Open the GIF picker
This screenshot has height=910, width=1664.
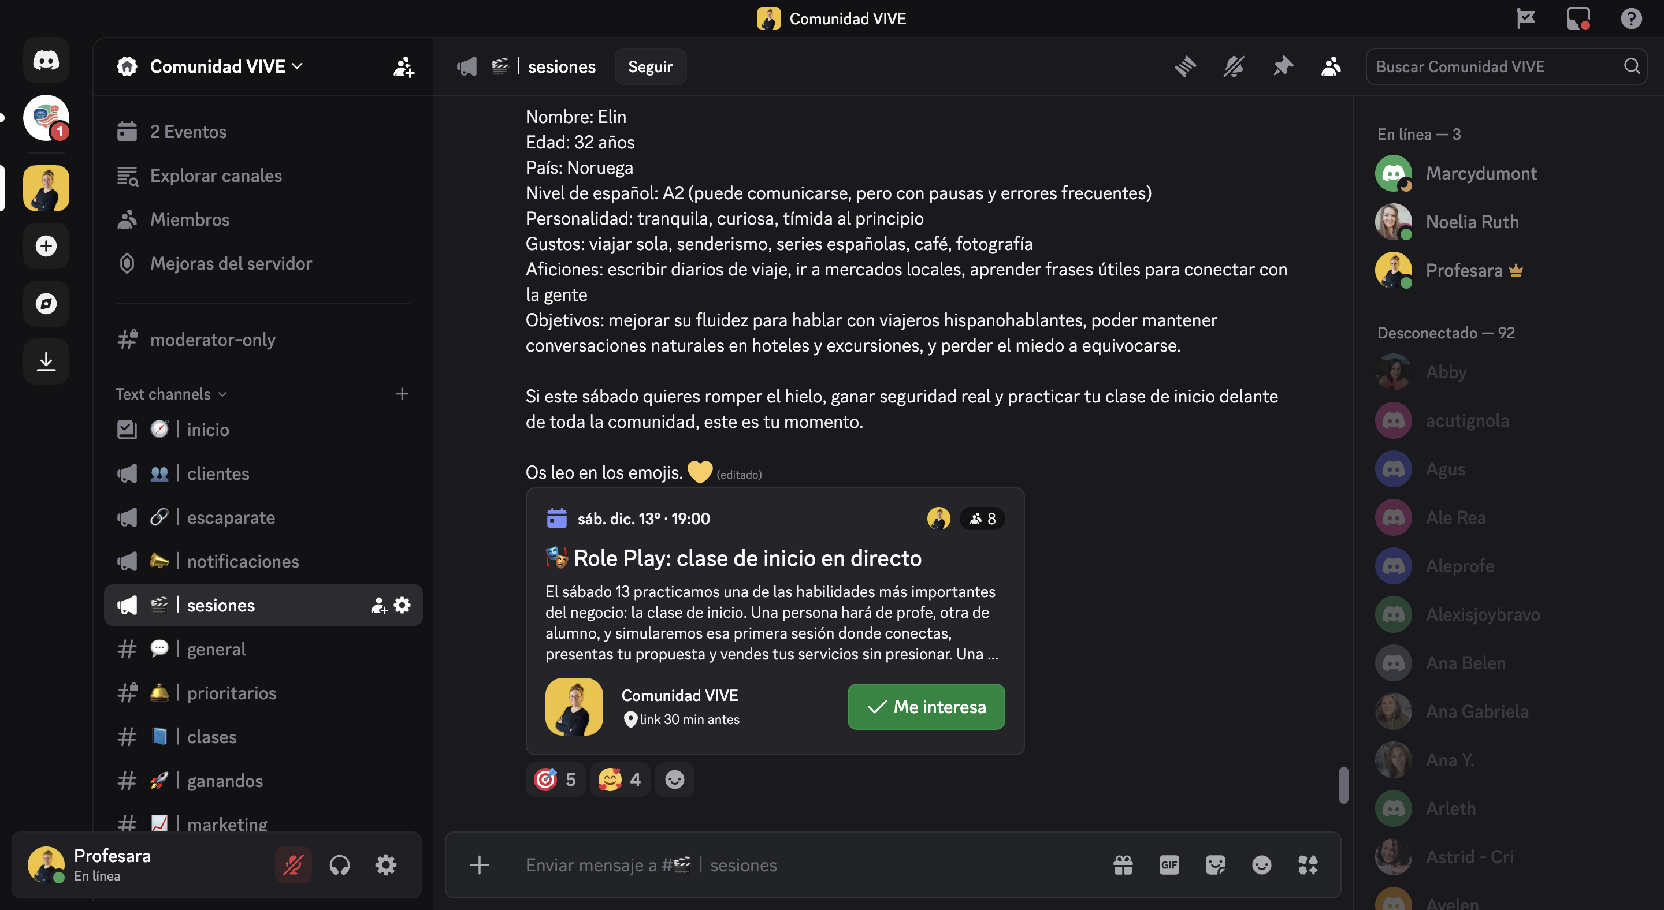pos(1168,865)
